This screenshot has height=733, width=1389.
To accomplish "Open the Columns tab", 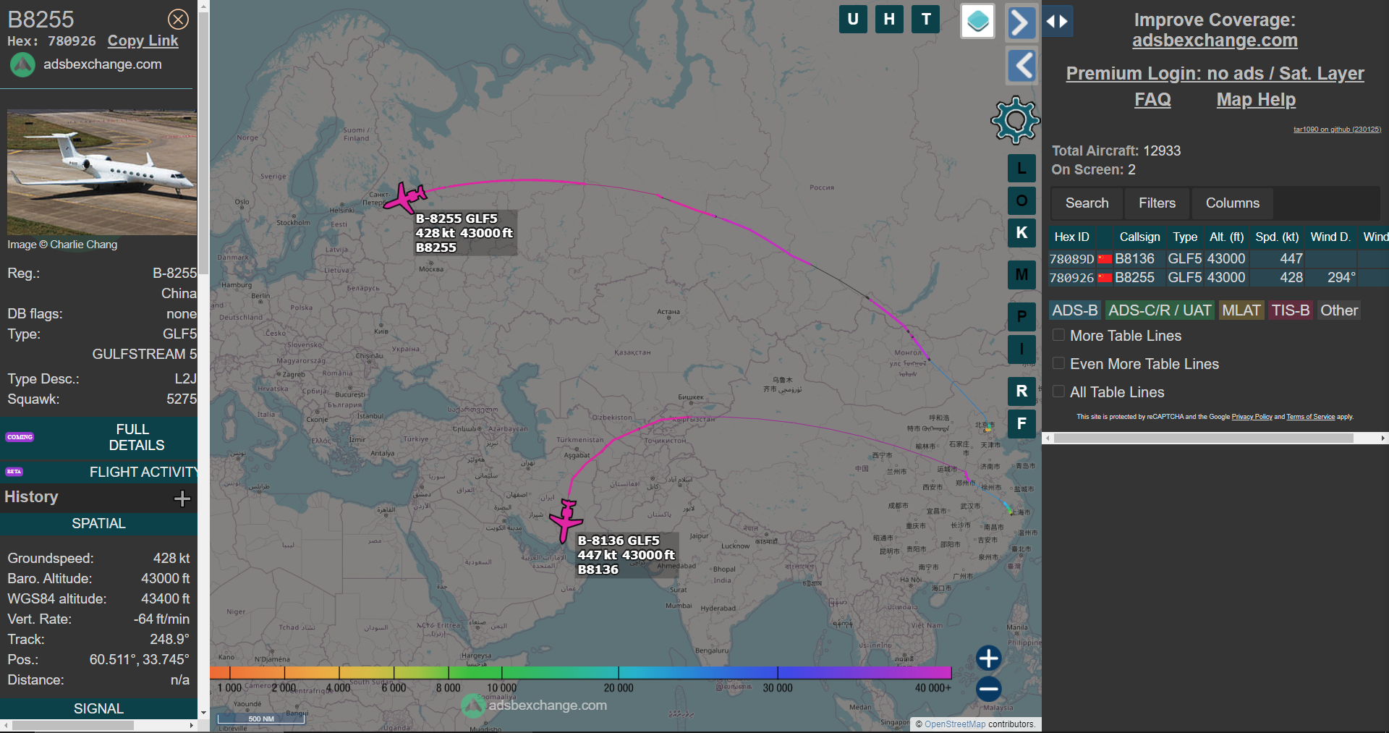I will point(1233,203).
